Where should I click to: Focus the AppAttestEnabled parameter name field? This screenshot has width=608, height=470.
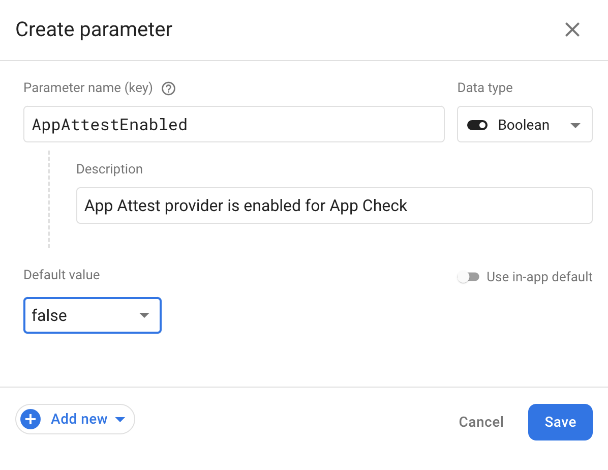[x=234, y=124]
